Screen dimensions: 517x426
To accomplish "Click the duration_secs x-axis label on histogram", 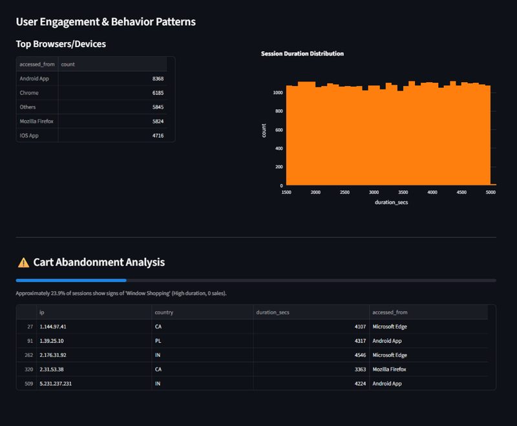I will click(391, 202).
